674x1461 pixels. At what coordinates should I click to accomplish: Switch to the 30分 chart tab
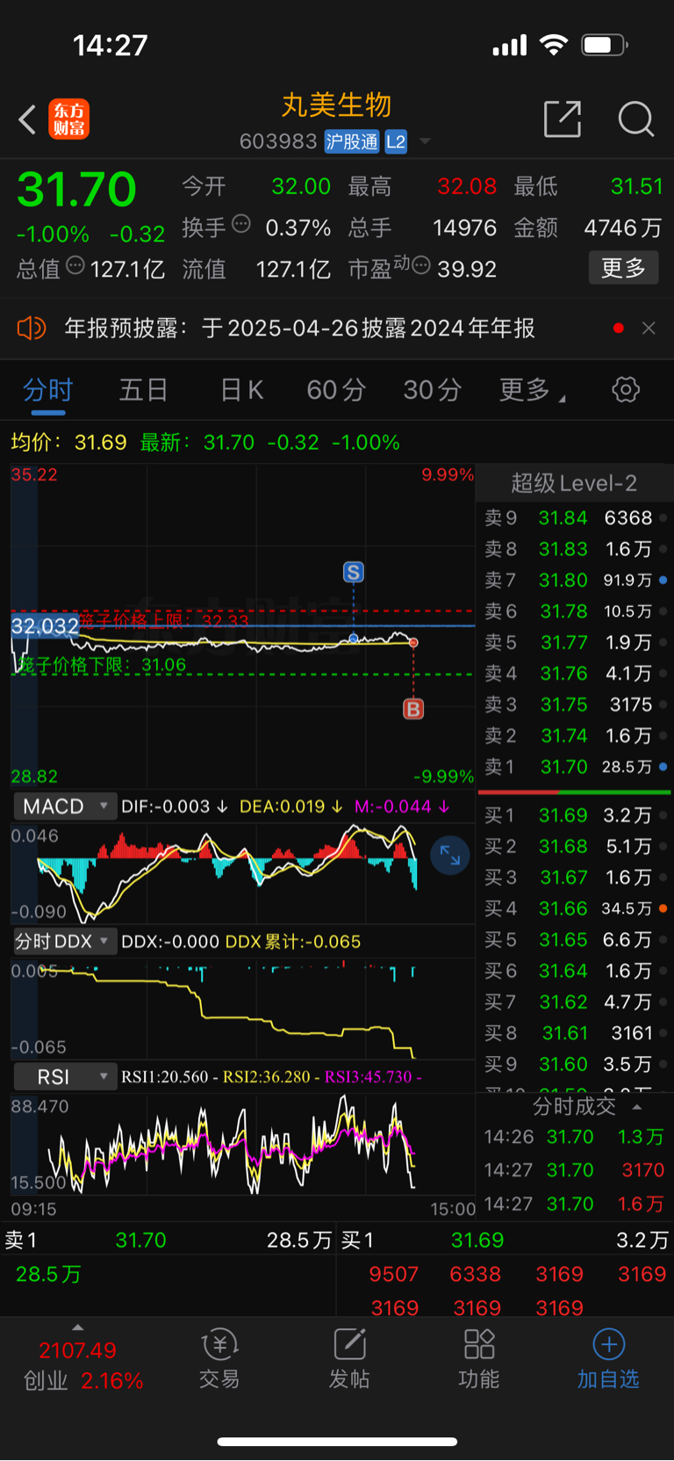click(x=433, y=390)
